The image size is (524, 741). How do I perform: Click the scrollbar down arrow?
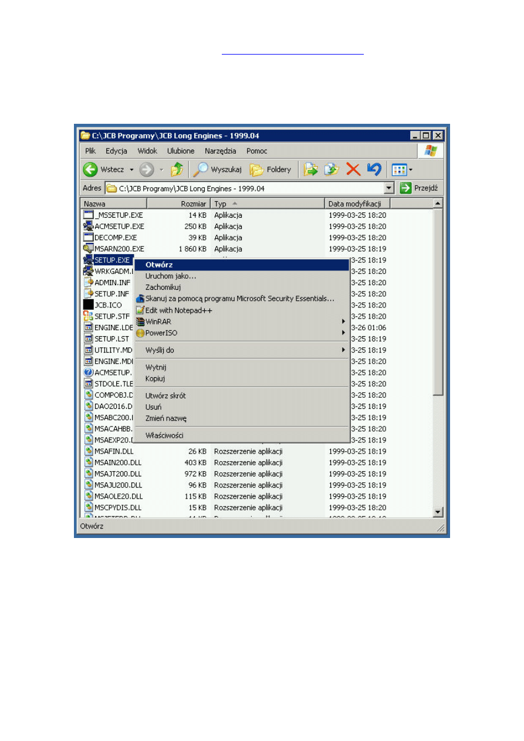438,512
